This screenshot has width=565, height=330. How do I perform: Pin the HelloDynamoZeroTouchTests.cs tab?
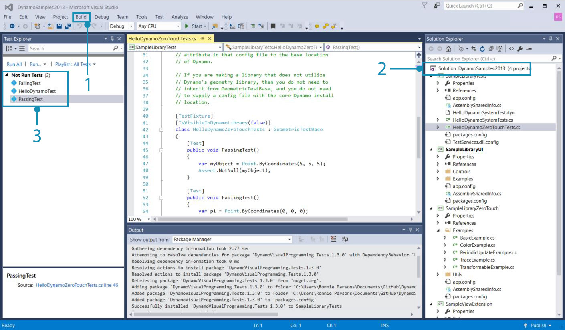tap(202, 39)
